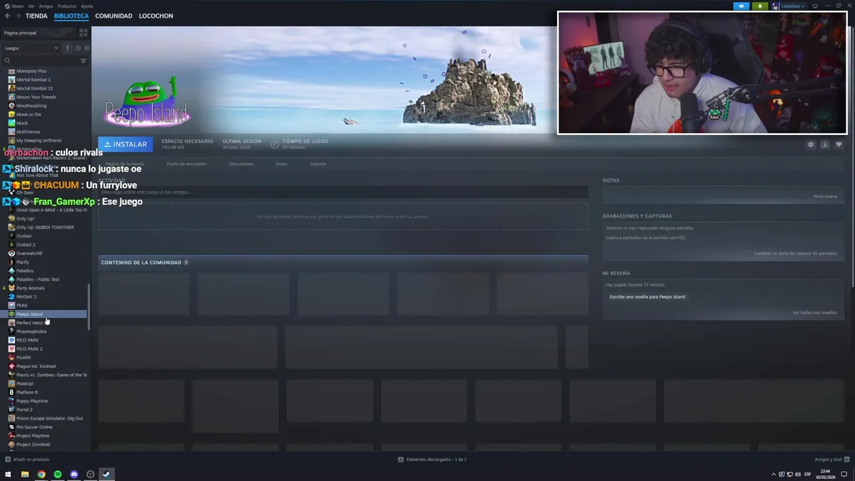This screenshot has height=481, width=855.
Task: Select Mount Your Friends in list
Action: click(36, 97)
